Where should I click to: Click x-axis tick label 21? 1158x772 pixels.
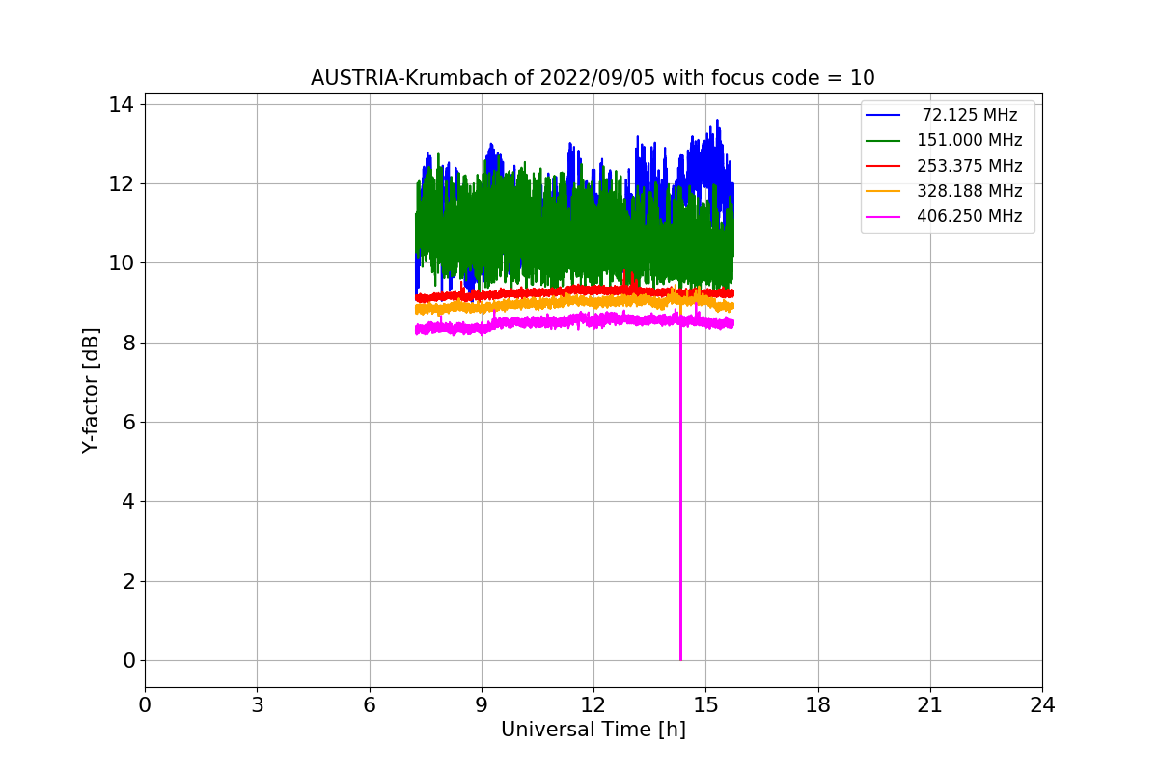click(930, 704)
